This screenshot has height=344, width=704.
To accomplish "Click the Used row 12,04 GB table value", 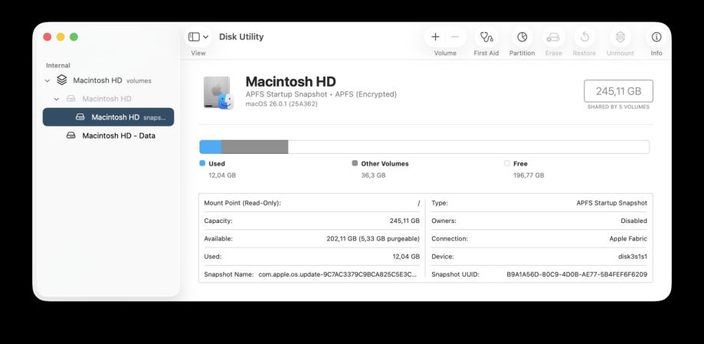I will 406,257.
